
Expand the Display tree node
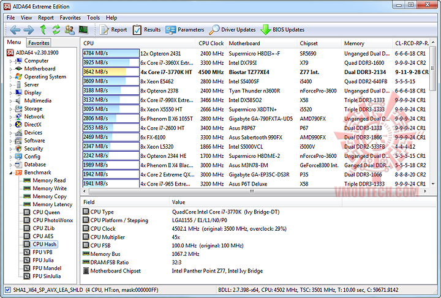coord(11,92)
